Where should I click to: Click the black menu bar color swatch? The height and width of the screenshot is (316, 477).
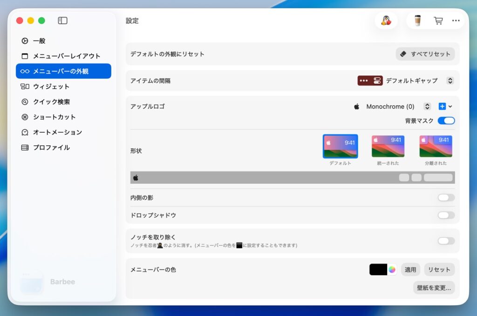(x=378, y=269)
